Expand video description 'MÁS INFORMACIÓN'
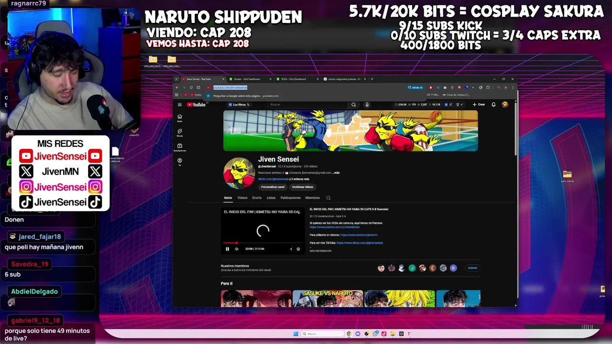 pyautogui.click(x=320, y=251)
